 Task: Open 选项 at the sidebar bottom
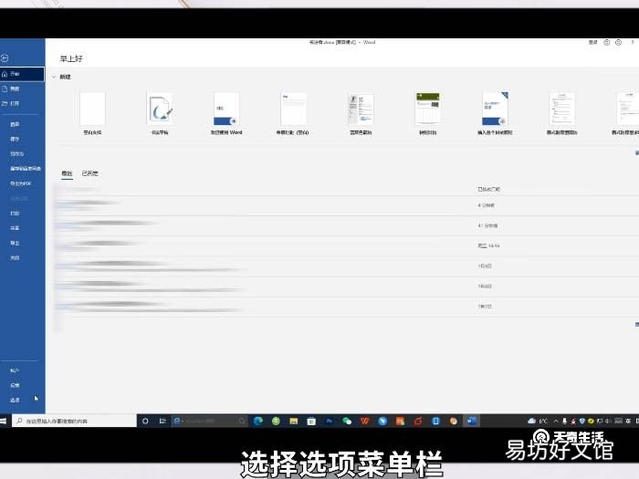click(15, 400)
